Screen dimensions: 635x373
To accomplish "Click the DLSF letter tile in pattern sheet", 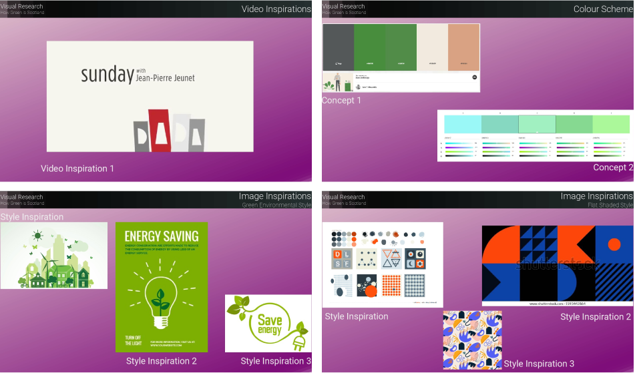I will point(342,259).
